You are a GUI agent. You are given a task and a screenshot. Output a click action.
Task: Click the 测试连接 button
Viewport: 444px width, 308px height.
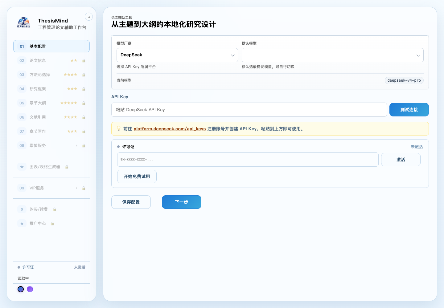(409, 110)
